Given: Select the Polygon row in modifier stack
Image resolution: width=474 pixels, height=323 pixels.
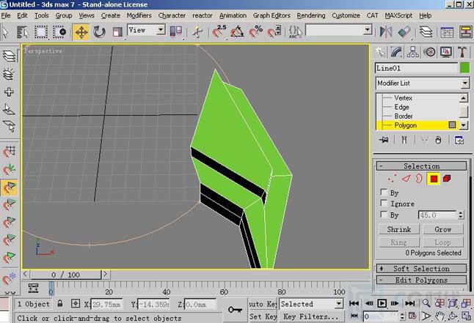Looking at the screenshot, I should pyautogui.click(x=418, y=125).
